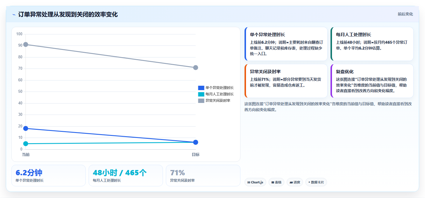Click the dark blue data point at 当前
425x198 pixels.
coord(26,128)
